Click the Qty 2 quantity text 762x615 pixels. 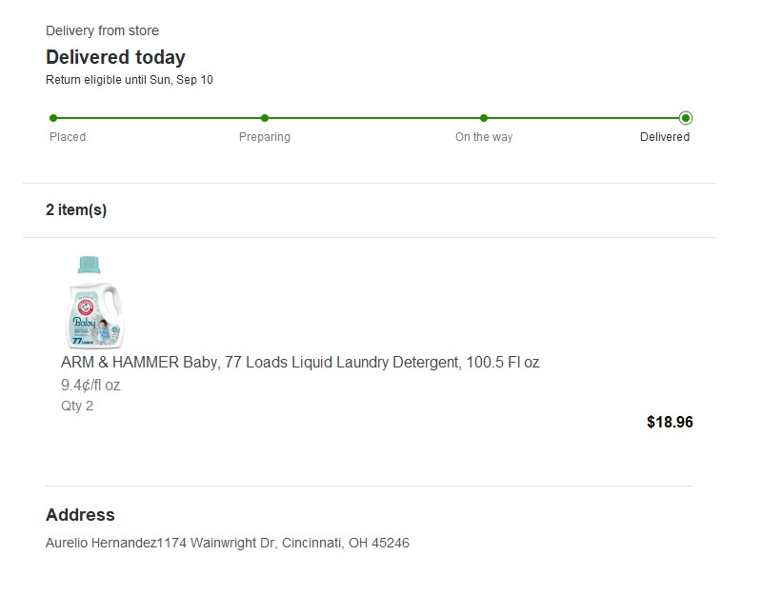point(77,406)
